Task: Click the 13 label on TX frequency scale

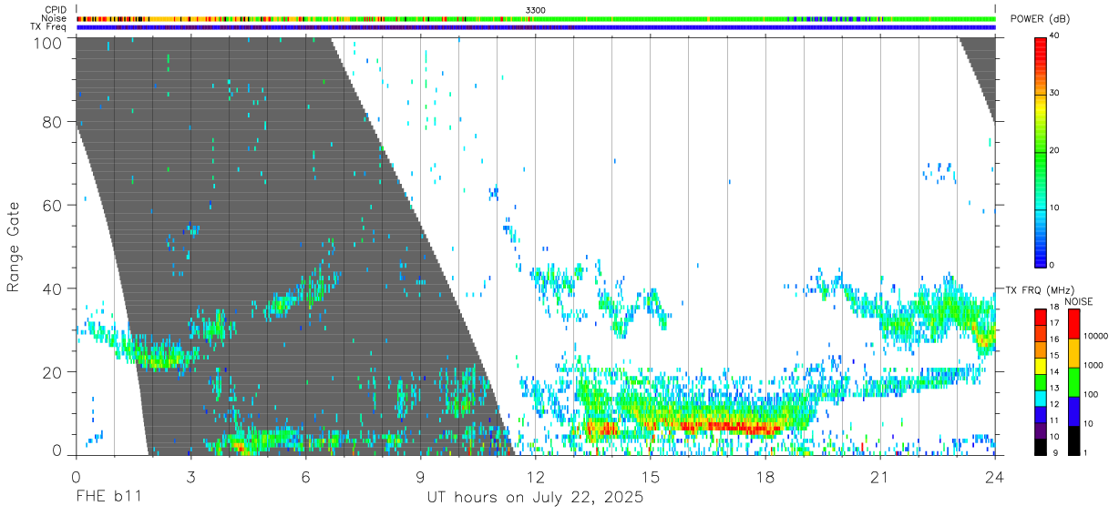Action: click(x=1055, y=388)
